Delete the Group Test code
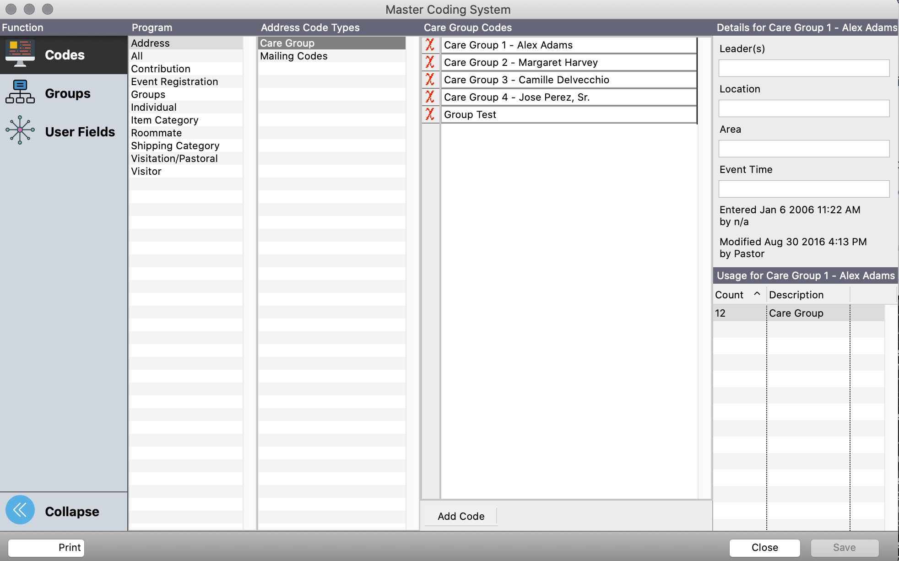 pos(430,114)
